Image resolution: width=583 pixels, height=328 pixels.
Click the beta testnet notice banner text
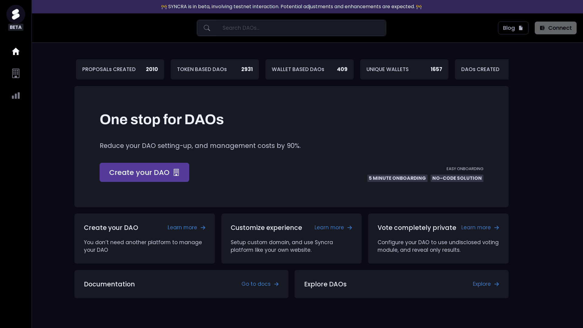pyautogui.click(x=291, y=7)
